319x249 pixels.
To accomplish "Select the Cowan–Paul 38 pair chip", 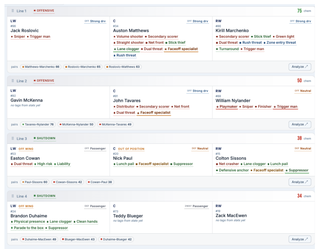I will (x=100, y=182).
